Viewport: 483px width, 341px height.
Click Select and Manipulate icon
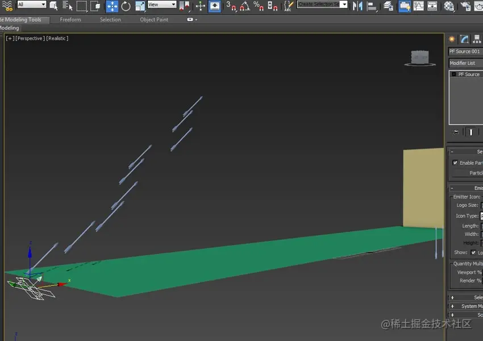(200, 6)
